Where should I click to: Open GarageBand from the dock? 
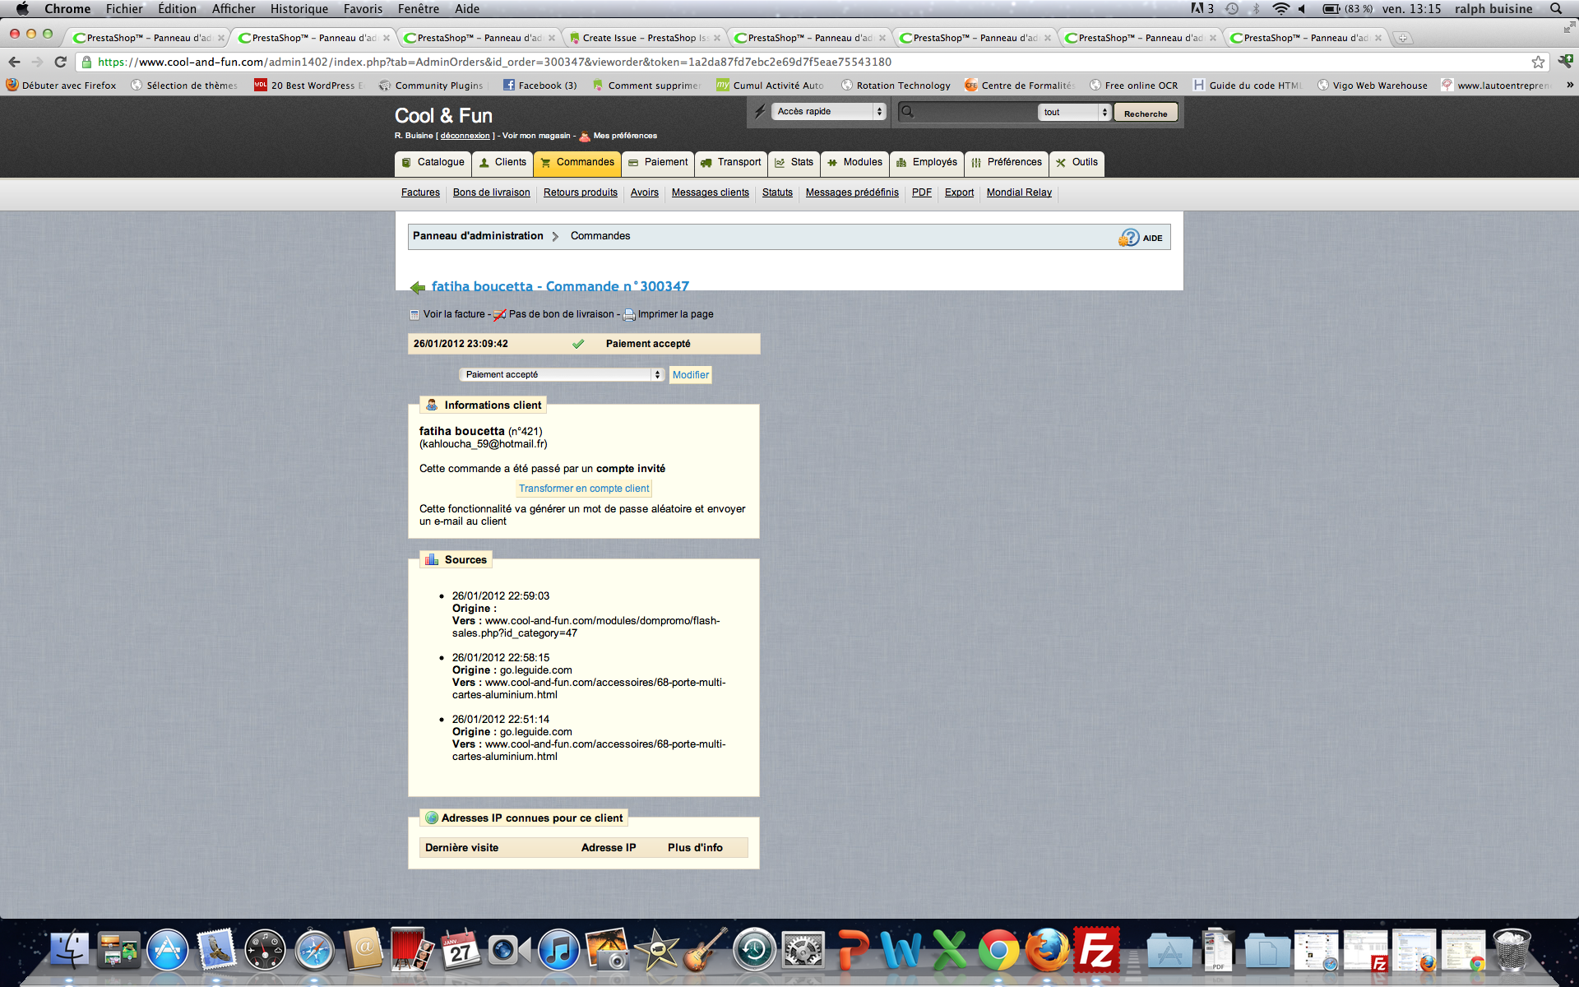pyautogui.click(x=706, y=950)
